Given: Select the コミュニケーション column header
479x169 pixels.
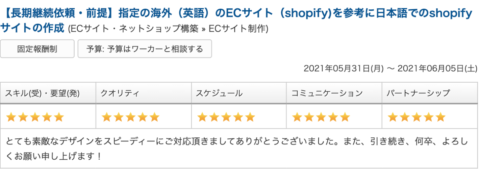Looking at the screenshot, I should [327, 93].
